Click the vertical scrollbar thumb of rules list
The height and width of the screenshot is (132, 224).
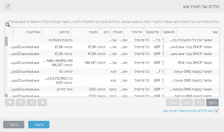[6, 41]
